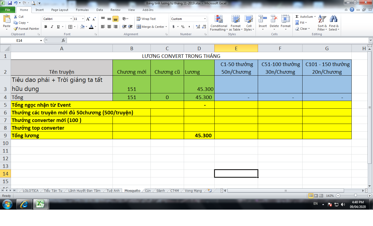Screen dimensions: 373x226
Task: Click the AutoSum sigma icon
Action: (297, 17)
